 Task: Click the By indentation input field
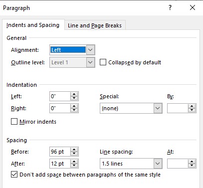click(178, 108)
